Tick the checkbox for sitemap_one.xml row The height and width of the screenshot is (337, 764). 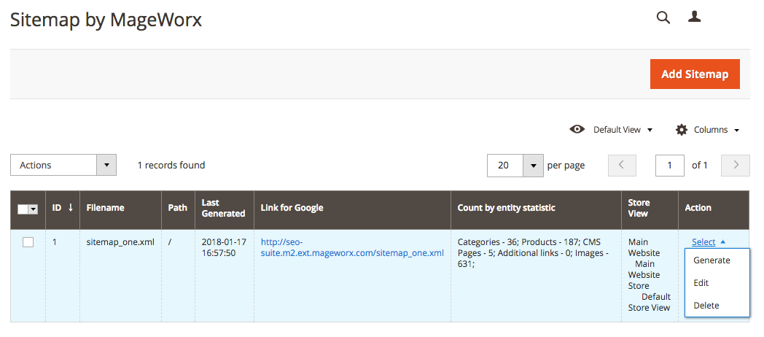pyautogui.click(x=28, y=242)
